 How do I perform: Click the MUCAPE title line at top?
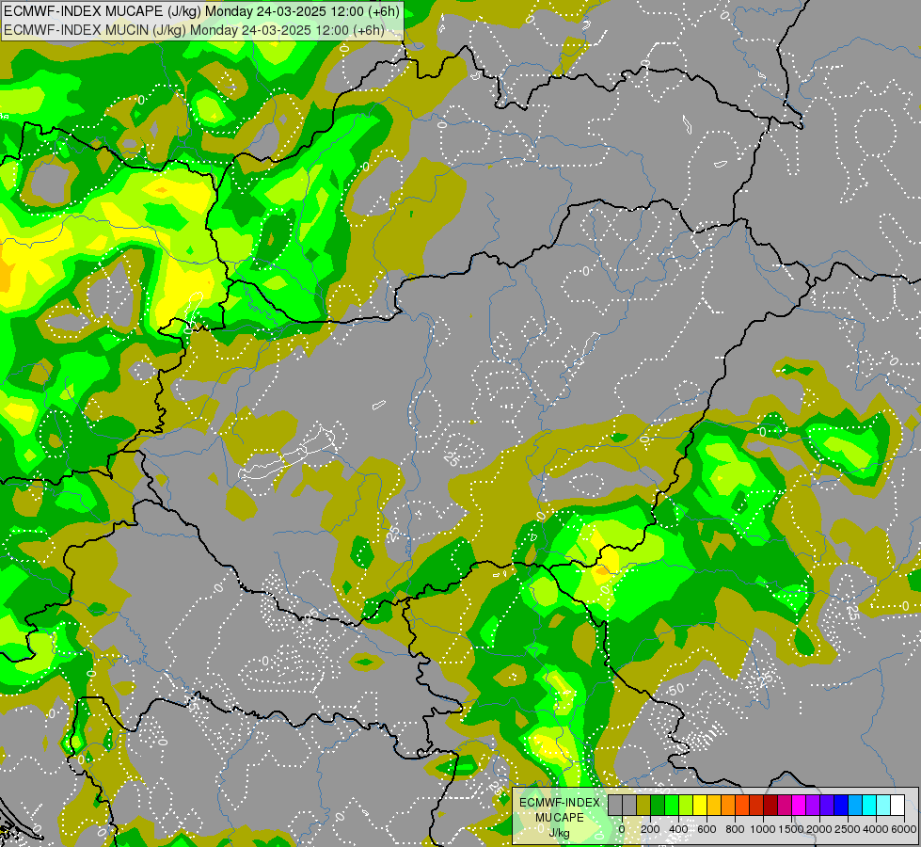point(201,11)
